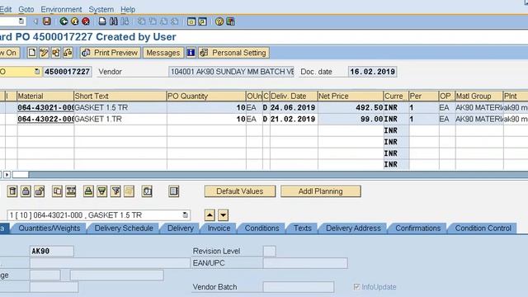Click the yellow Exit arrow icon
This screenshot has height=297, width=528.
coord(75,21)
